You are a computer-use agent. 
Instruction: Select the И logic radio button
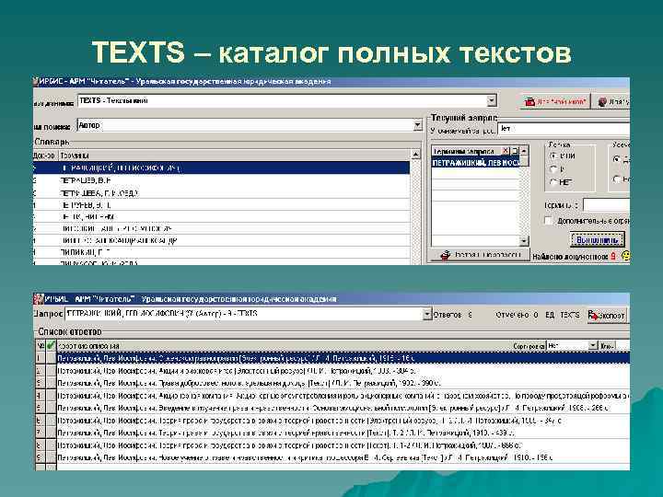(x=553, y=169)
